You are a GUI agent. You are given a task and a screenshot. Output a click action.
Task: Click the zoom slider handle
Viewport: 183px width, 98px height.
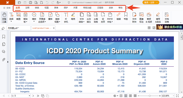[150, 96]
